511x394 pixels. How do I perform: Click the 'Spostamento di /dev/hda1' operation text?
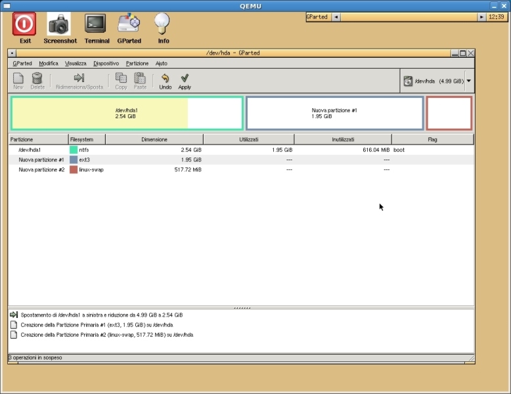102,315
